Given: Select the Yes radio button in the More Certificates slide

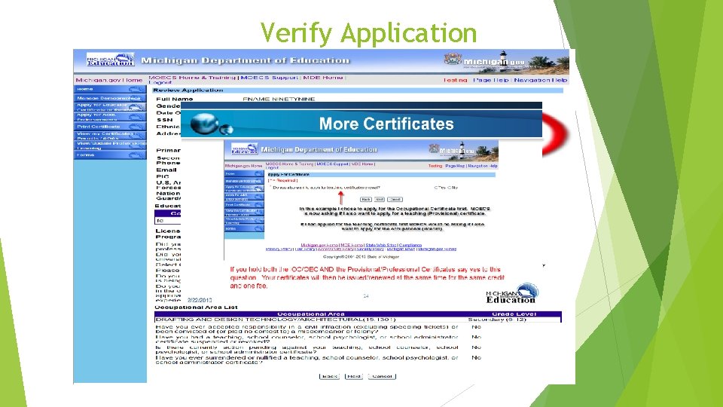Looking at the screenshot, I should pyautogui.click(x=435, y=188).
